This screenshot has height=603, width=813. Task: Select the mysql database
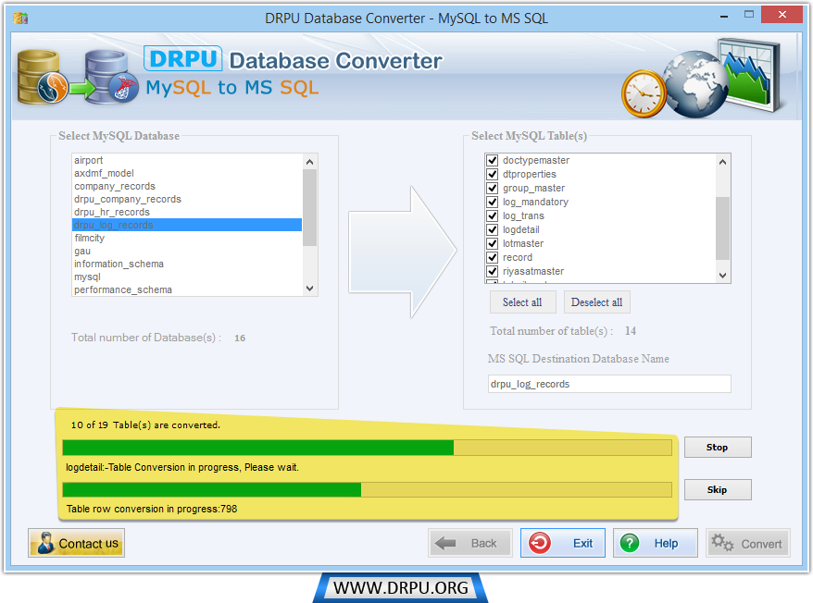(187, 277)
